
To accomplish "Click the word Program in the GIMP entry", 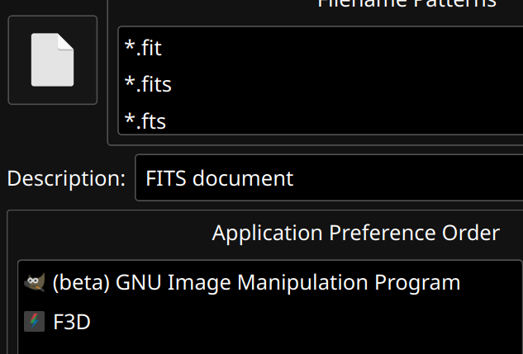I will 417,283.
